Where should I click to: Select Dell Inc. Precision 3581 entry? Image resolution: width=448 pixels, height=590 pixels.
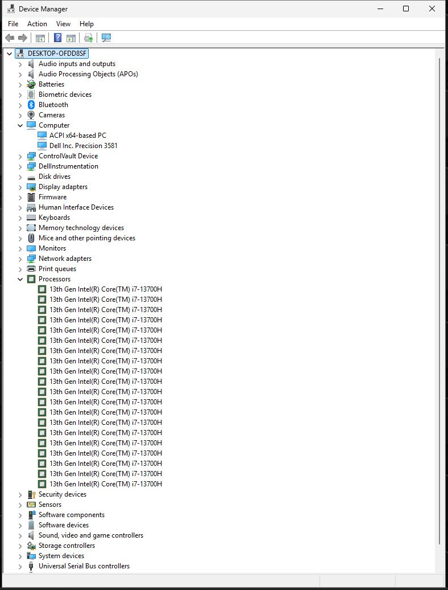(x=84, y=146)
